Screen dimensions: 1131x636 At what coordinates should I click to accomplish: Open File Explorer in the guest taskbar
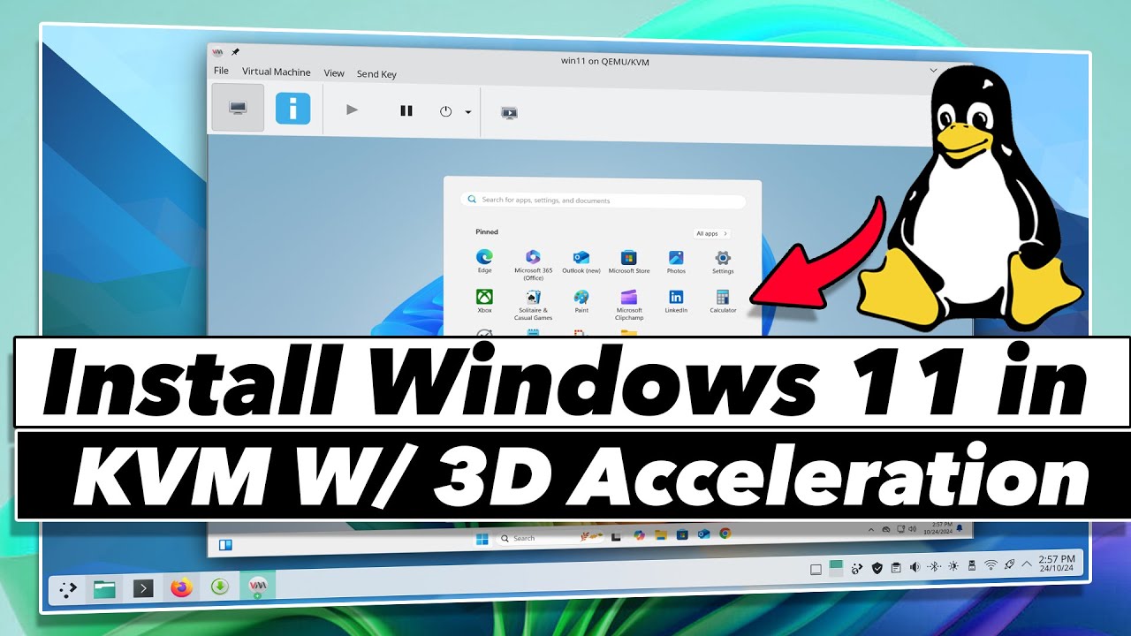click(659, 535)
